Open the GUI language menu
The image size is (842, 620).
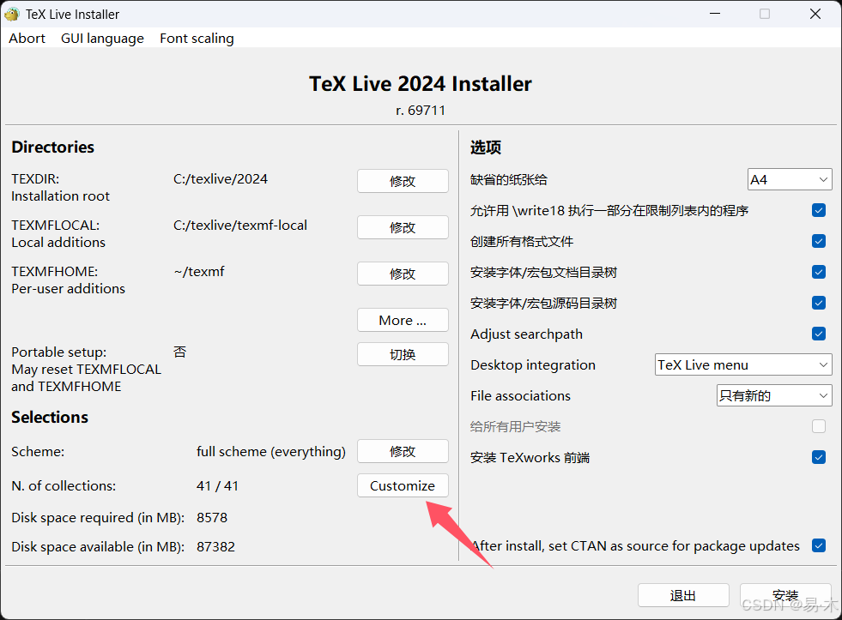pyautogui.click(x=101, y=38)
